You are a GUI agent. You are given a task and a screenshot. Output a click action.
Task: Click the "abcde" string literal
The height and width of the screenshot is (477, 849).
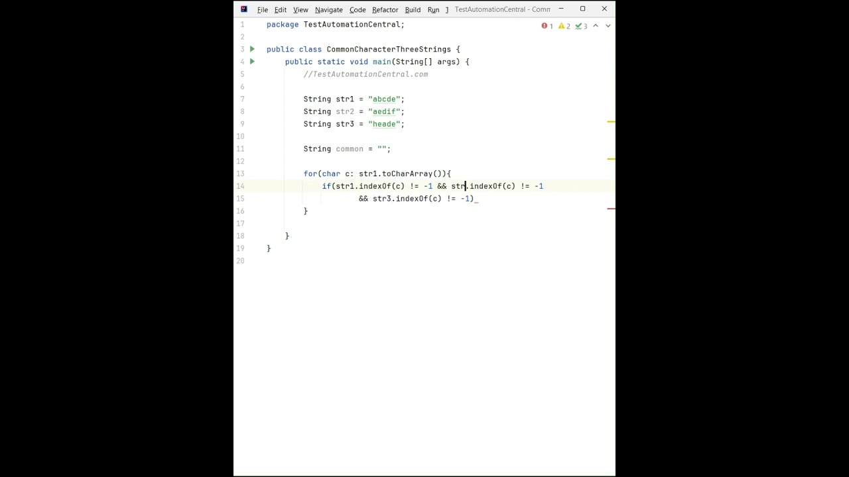(x=384, y=99)
